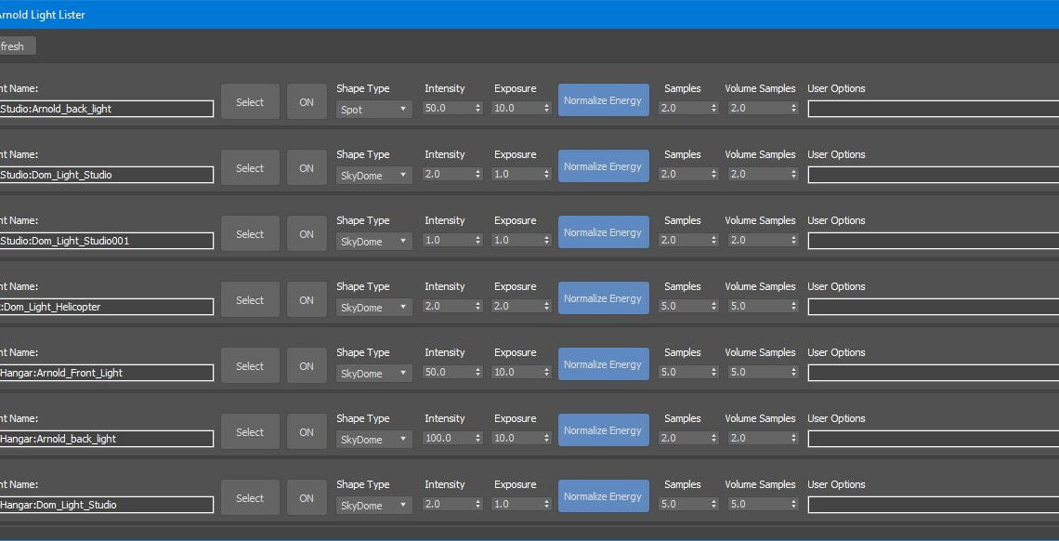1059x541 pixels.
Task: Click User Options field for Hangar:Arnold_back_light
Action: tap(932, 439)
